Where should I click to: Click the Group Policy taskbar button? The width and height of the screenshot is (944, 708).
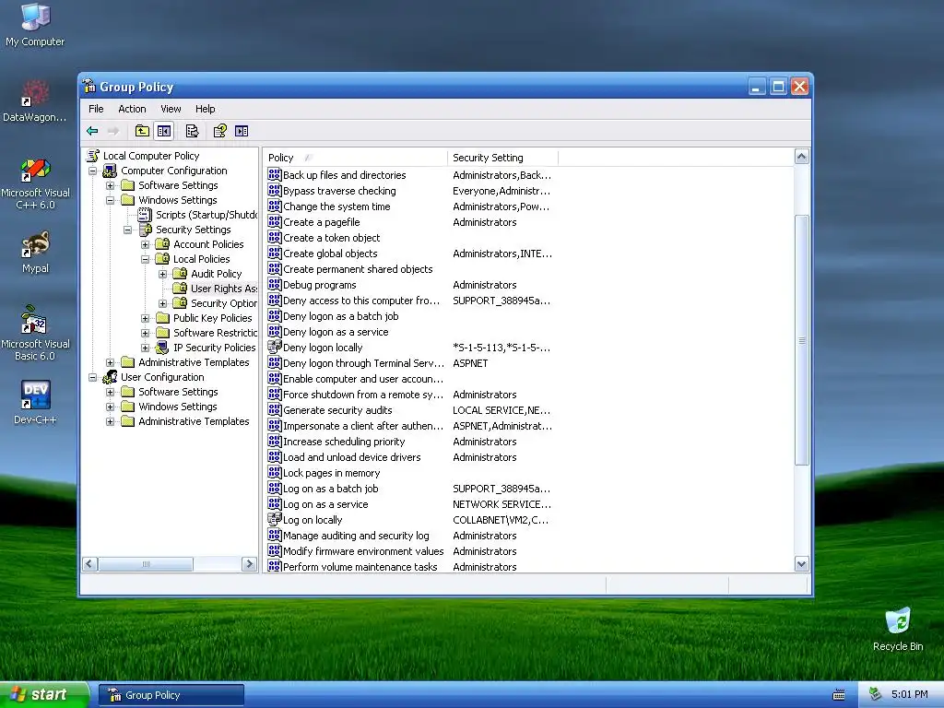tap(171, 695)
